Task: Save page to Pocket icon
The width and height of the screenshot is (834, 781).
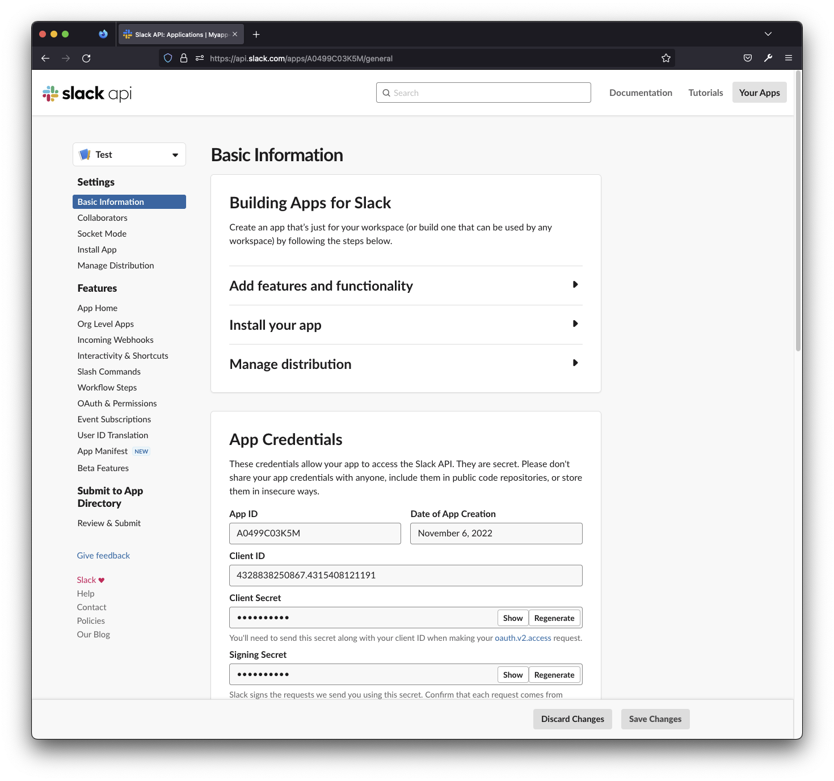Action: tap(747, 58)
